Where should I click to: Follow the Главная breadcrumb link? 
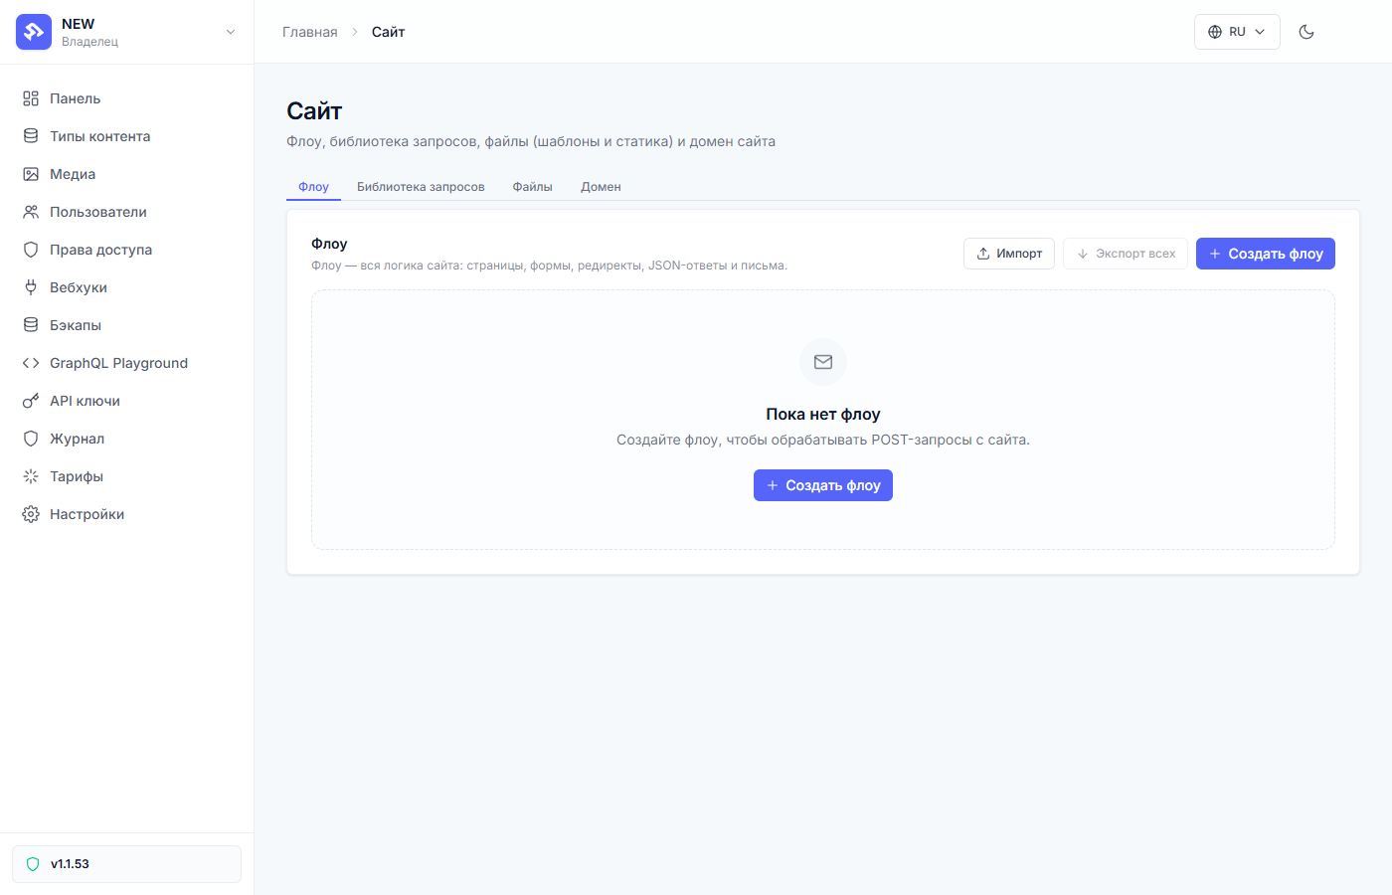tap(310, 32)
